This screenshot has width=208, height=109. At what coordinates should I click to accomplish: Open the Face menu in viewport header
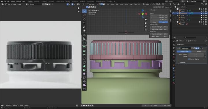[x=135, y=4]
